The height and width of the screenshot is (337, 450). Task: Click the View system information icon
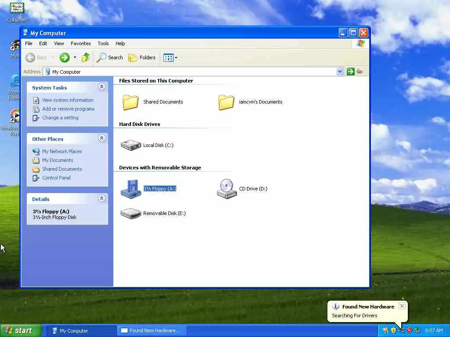pos(36,100)
